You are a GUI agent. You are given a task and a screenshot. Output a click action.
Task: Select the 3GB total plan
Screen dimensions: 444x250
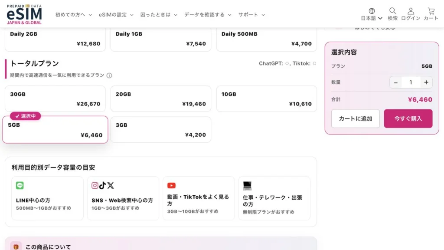point(161,129)
